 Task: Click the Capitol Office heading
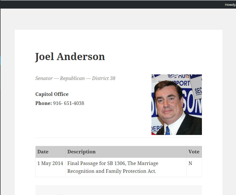tap(52, 94)
